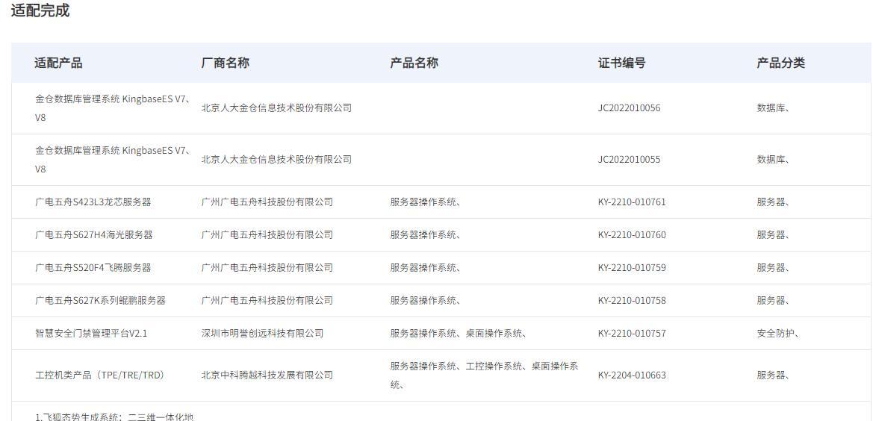Click 广电五舟S627H4海光服务器 product cell

point(93,234)
